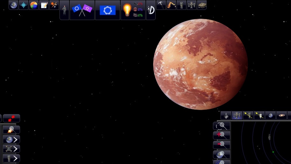Zoom in with the red plus magnifier
Image resolution: width=291 pixels, height=164 pixels.
pos(222,135)
